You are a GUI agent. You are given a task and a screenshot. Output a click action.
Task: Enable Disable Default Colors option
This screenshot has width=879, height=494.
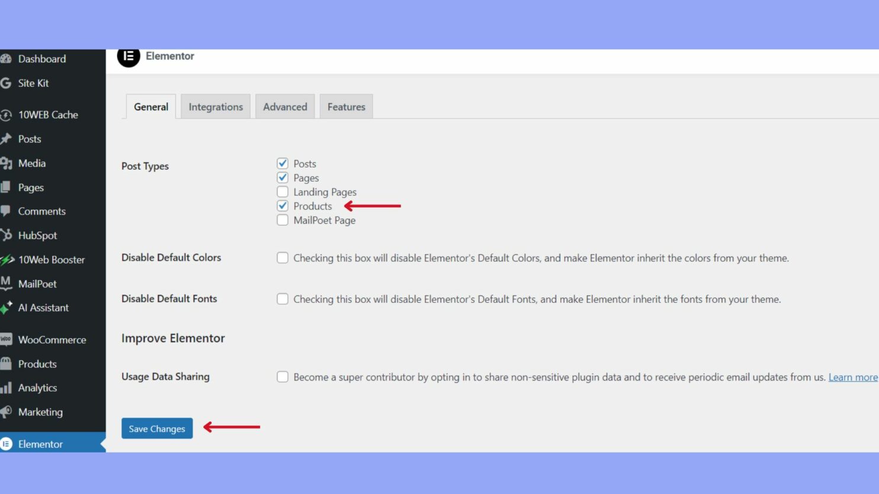(283, 257)
